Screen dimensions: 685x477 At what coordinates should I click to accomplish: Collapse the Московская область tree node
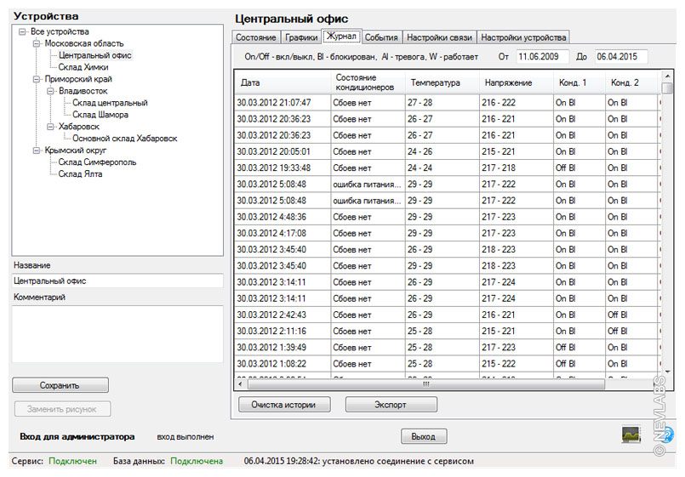(37, 43)
